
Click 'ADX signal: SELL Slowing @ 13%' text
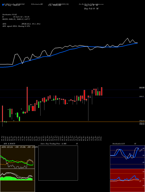pyautogui.click(x=16, y=26)
